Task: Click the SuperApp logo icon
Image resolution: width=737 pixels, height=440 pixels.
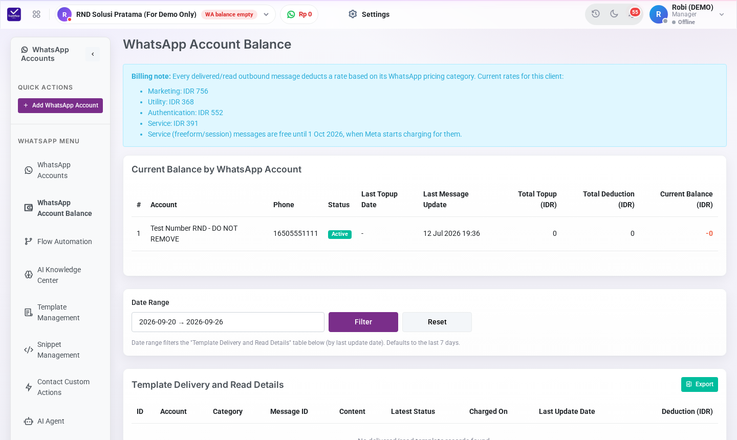Action: click(14, 14)
